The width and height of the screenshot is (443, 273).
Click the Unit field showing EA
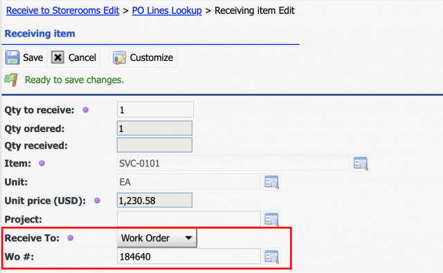(189, 182)
